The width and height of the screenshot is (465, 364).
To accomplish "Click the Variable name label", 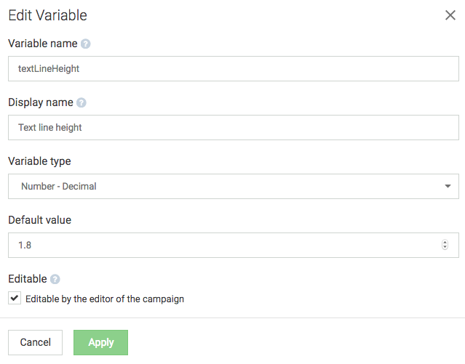I will coord(42,44).
